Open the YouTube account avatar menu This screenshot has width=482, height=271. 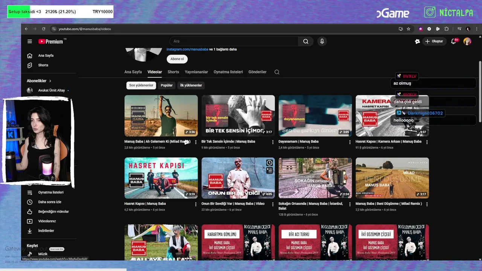tap(467, 41)
